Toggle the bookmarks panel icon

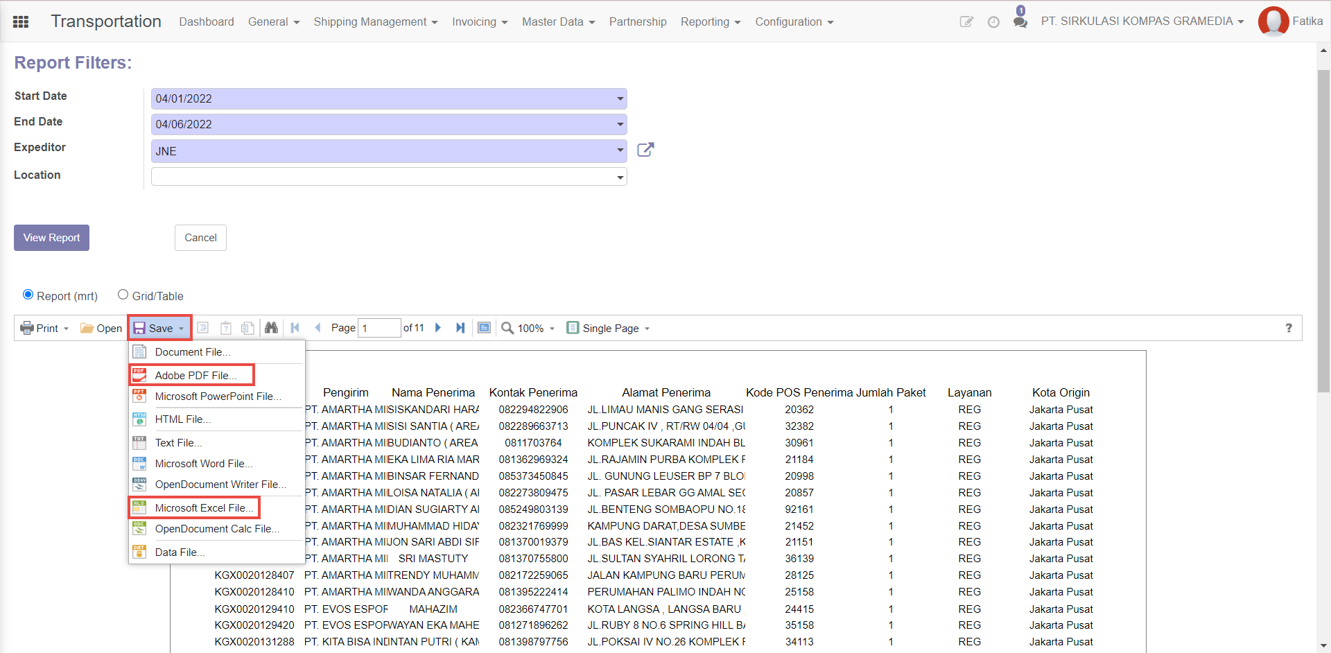point(203,328)
